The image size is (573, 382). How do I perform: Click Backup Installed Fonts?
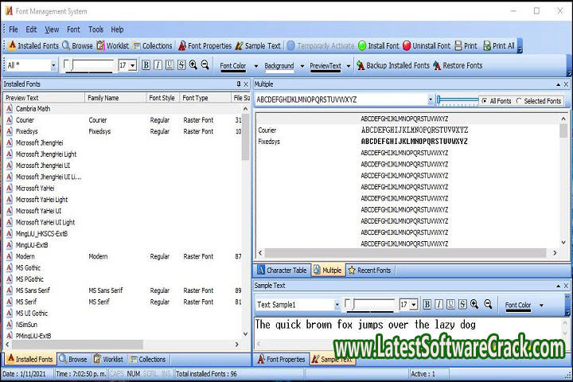(393, 65)
